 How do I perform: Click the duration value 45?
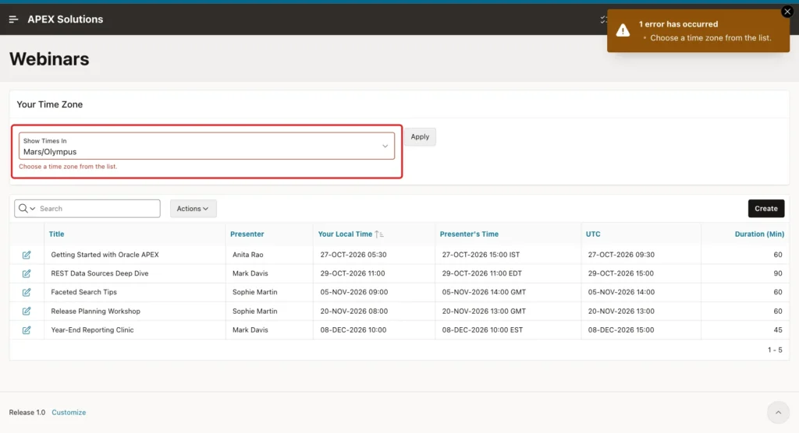pos(778,329)
